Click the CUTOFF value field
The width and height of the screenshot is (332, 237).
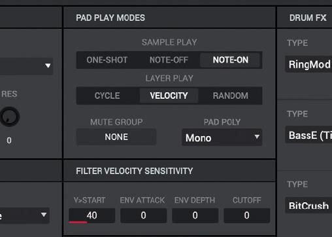[x=246, y=215]
